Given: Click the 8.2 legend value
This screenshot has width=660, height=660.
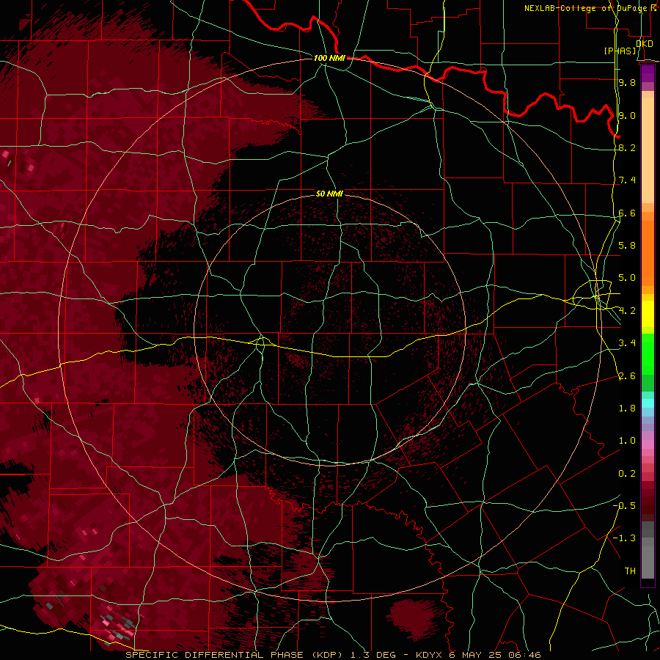Looking at the screenshot, I should point(627,147).
